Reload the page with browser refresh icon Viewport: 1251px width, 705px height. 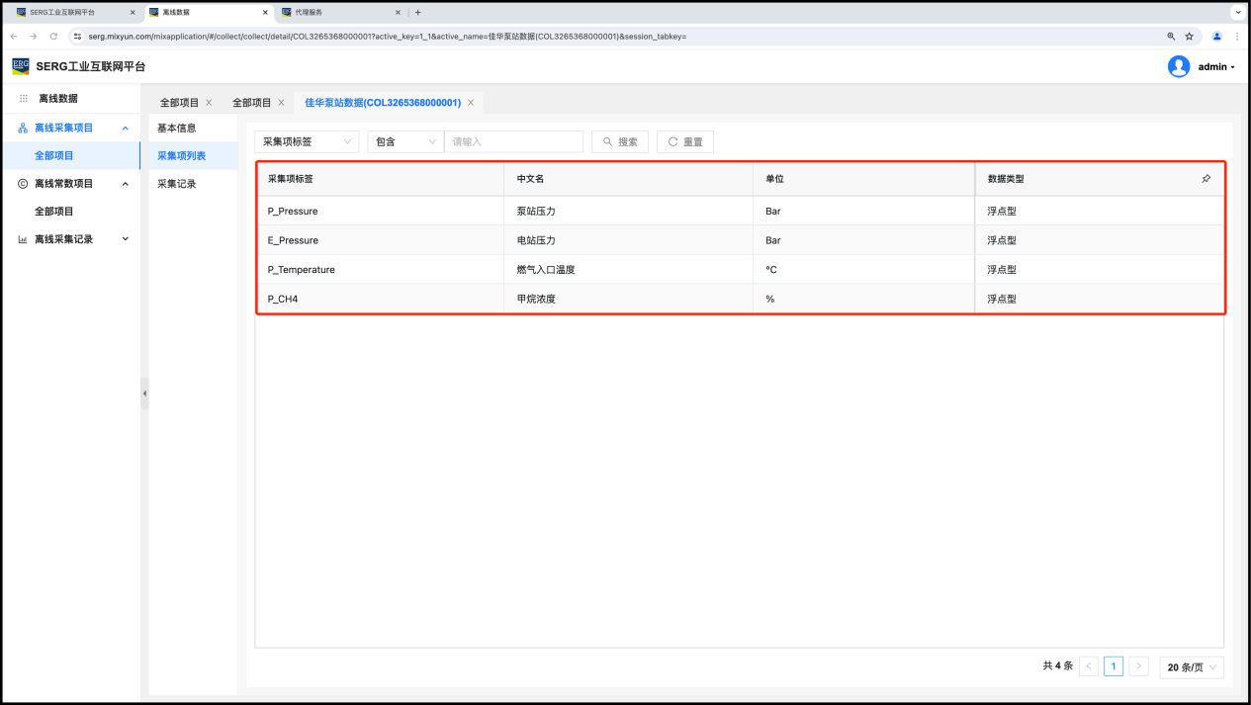pyautogui.click(x=53, y=37)
